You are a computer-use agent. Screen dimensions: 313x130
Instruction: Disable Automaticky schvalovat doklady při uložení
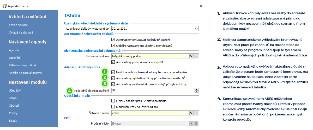pos(113,40)
